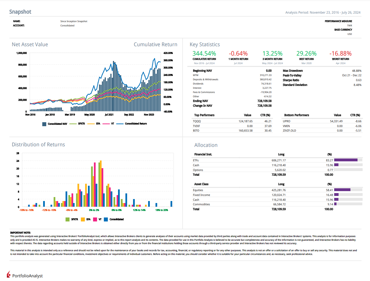Image resolution: width=370 pixels, height=281 pixels.
Task: Click EFA legend line under Net Asset Value chart
Action: pos(91,124)
